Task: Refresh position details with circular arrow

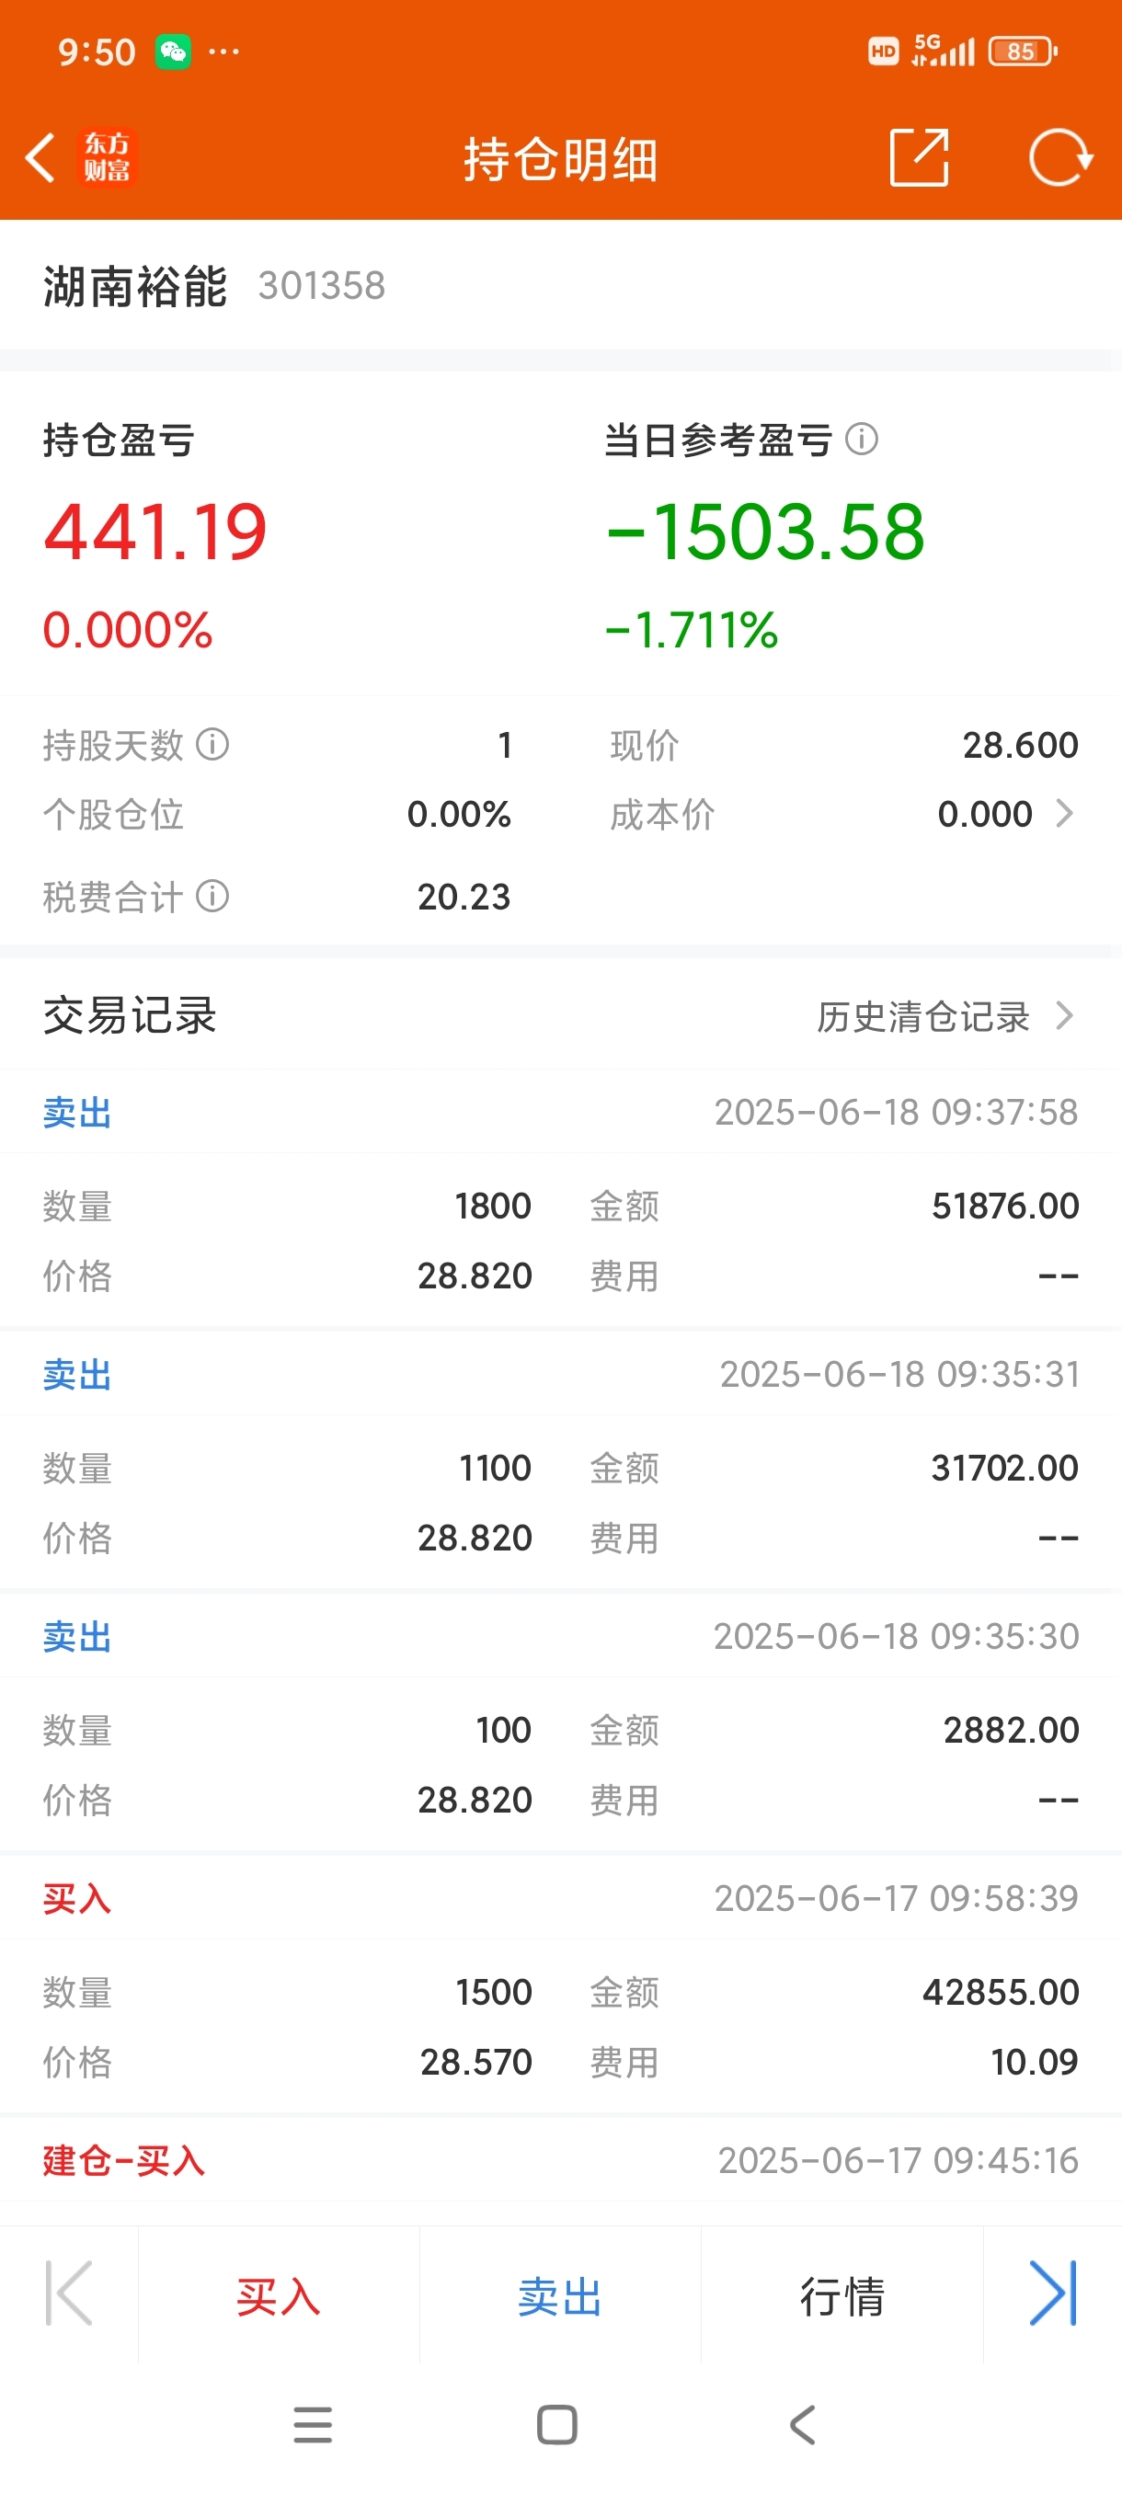Action: point(1060,157)
